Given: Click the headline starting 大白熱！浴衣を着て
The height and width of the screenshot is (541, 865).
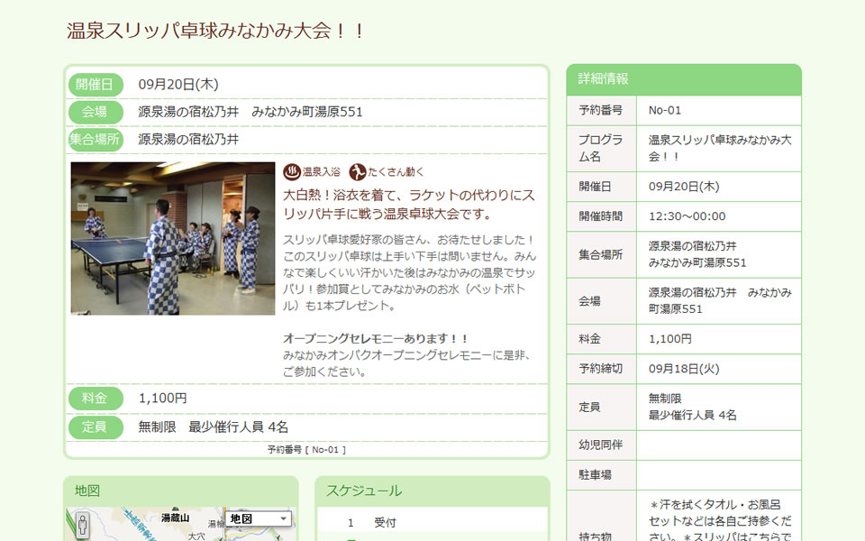Looking at the screenshot, I should [x=409, y=205].
